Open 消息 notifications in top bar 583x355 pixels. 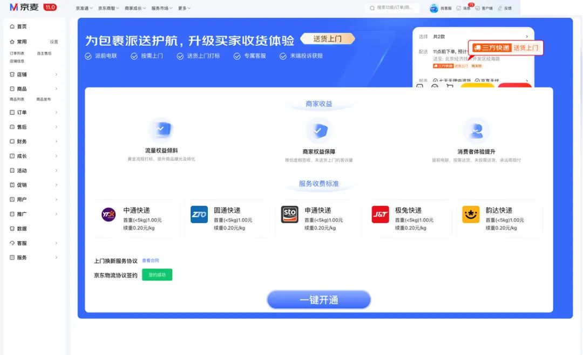464,8
